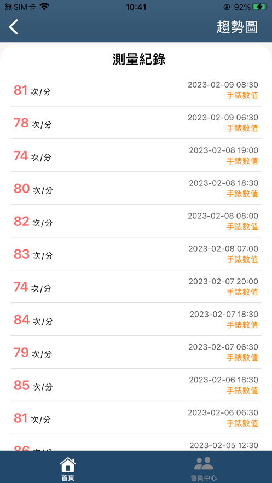Select the 82 record from 2023-02-08 08:00

click(136, 221)
